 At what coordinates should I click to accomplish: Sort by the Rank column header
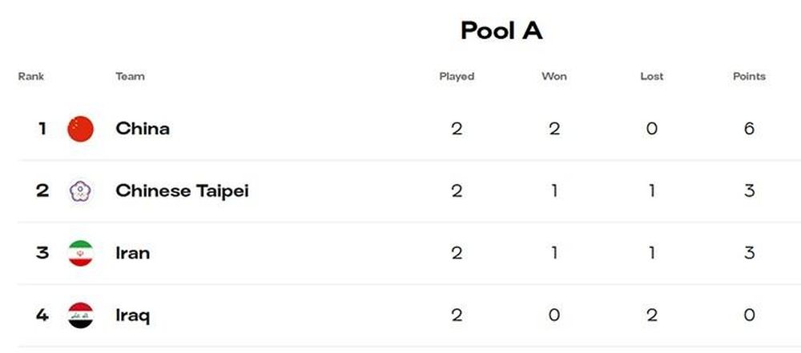[x=31, y=76]
